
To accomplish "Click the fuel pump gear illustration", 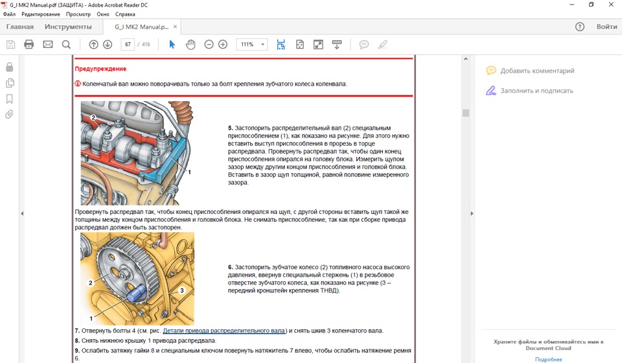I will pyautogui.click(x=137, y=279).
